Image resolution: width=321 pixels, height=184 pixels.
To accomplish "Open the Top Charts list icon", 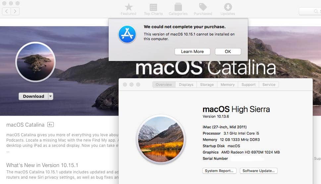I will (x=153, y=7).
